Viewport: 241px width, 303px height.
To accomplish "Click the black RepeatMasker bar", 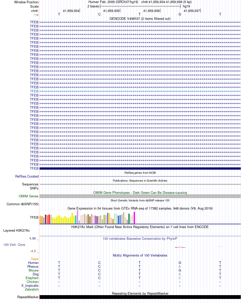I will pyautogui.click(x=140, y=297).
